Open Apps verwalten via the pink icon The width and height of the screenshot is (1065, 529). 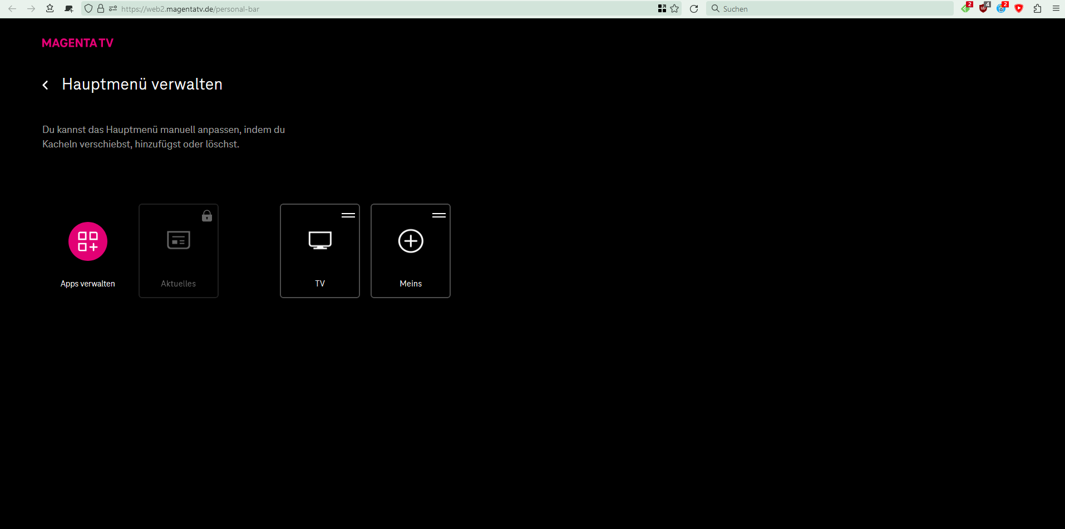coord(88,241)
